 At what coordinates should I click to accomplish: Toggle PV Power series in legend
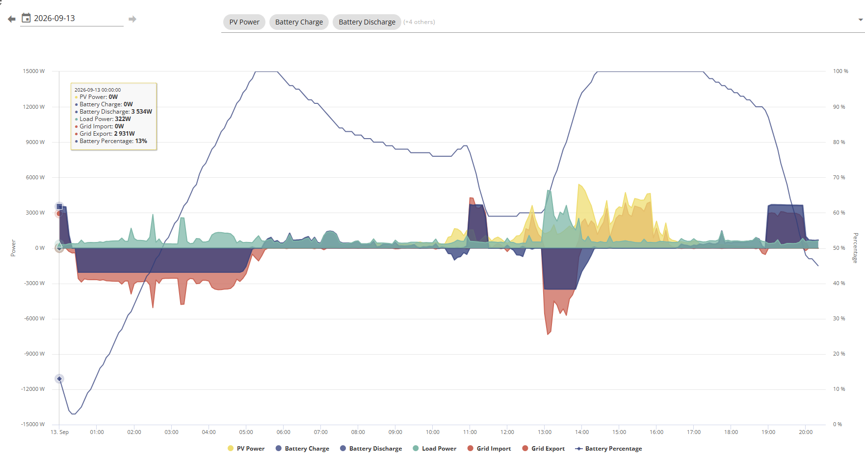coord(246,449)
